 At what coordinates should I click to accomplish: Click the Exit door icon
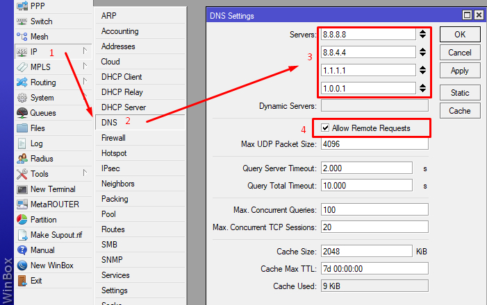22,281
